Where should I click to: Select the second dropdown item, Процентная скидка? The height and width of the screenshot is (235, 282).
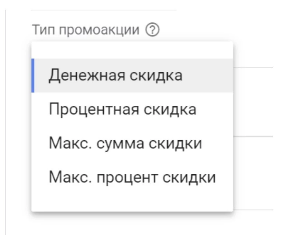pyautogui.click(x=122, y=110)
